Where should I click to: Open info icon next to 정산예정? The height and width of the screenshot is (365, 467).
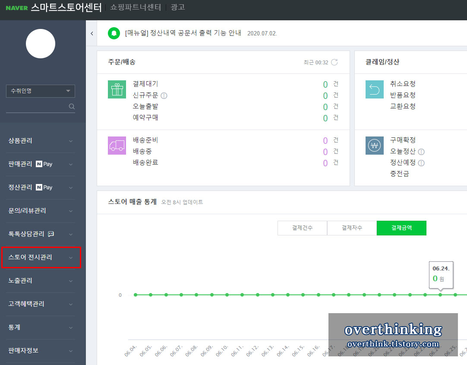pyautogui.click(x=421, y=163)
